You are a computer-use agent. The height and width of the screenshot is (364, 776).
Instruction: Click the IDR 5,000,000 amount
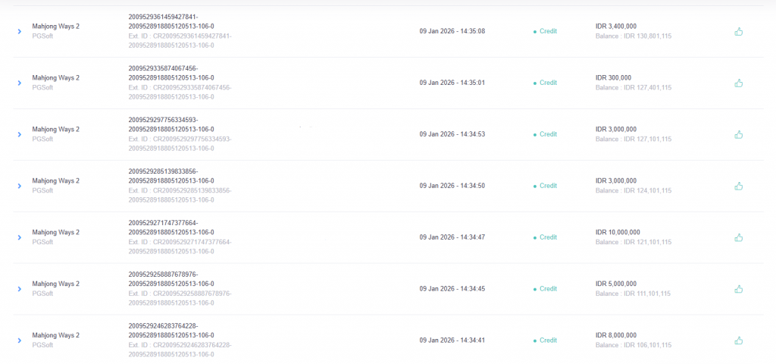(x=616, y=284)
